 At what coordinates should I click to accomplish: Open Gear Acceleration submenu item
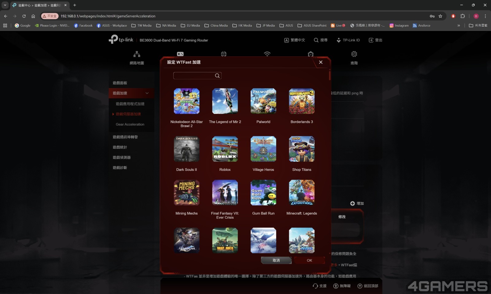pos(130,124)
